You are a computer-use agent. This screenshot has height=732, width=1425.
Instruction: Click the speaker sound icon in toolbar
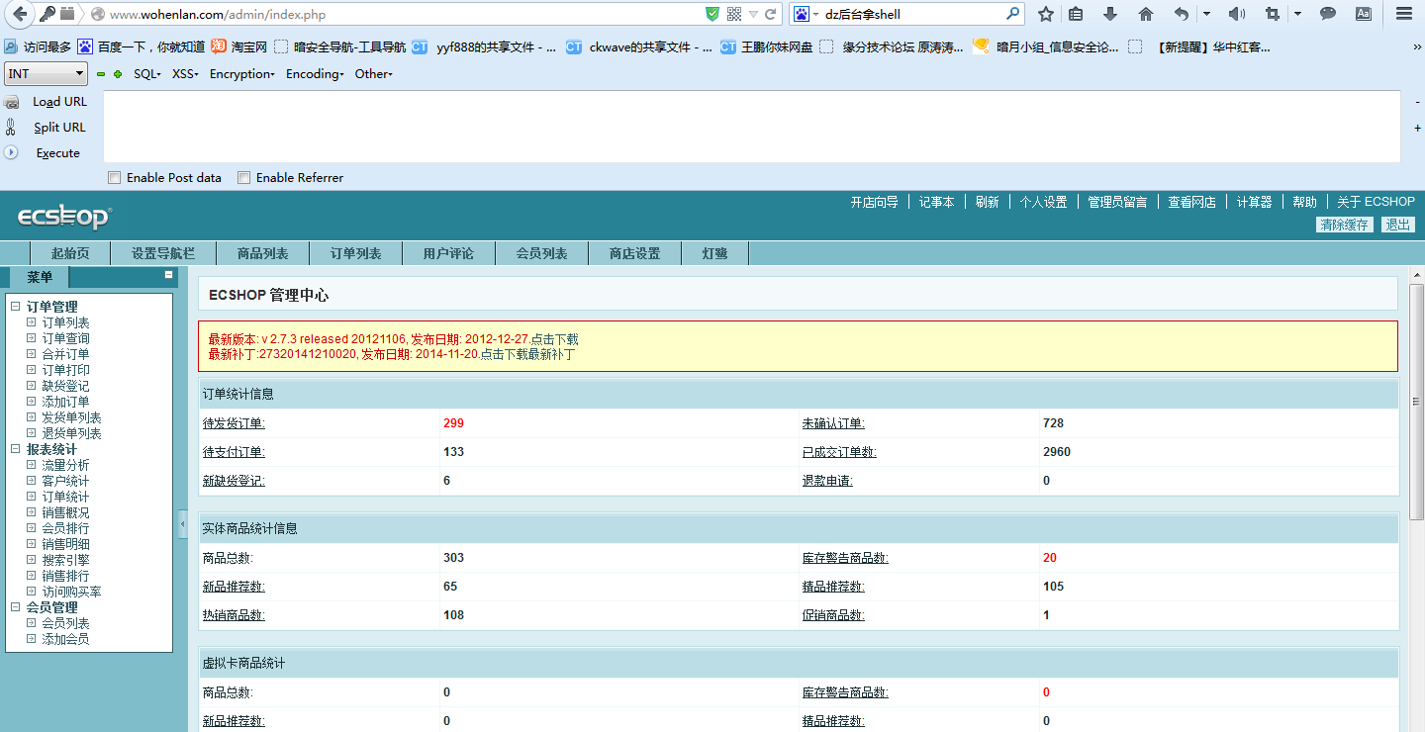(1236, 14)
